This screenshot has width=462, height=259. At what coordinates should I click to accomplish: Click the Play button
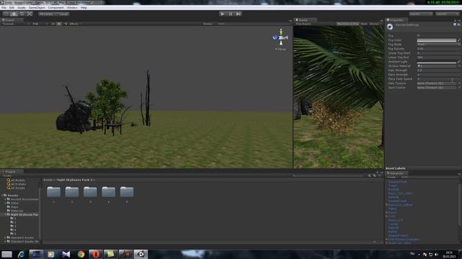pyautogui.click(x=222, y=14)
